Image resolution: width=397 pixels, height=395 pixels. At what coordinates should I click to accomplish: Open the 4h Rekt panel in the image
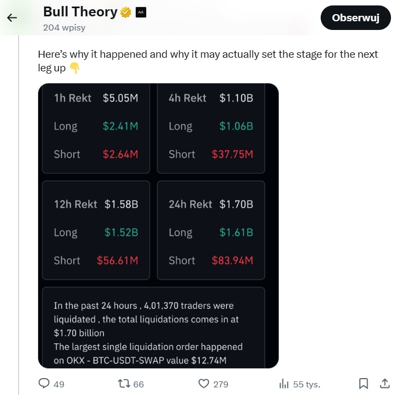[211, 128]
